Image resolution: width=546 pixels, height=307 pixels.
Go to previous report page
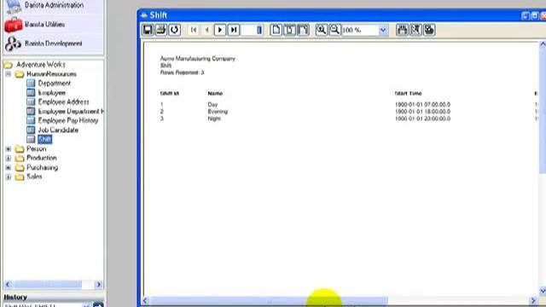tap(206, 30)
